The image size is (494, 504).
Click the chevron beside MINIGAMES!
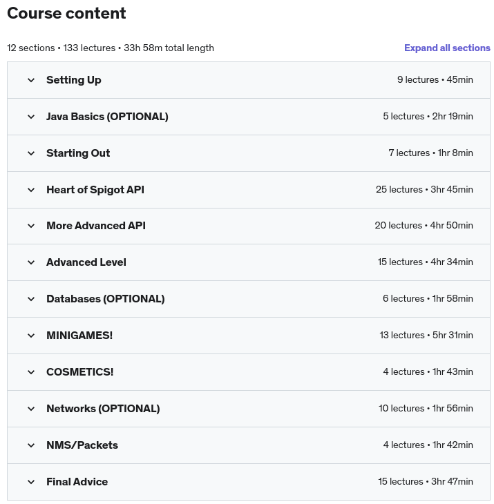[31, 336]
